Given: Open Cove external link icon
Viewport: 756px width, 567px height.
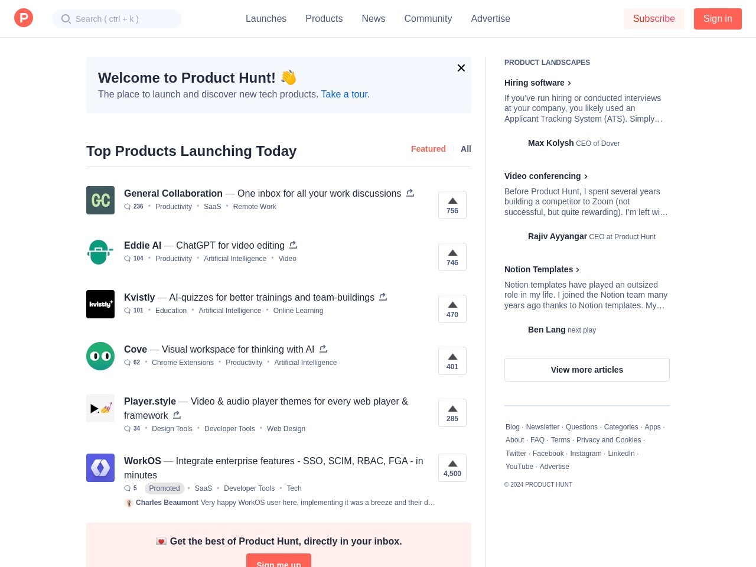Looking at the screenshot, I should (x=323, y=349).
